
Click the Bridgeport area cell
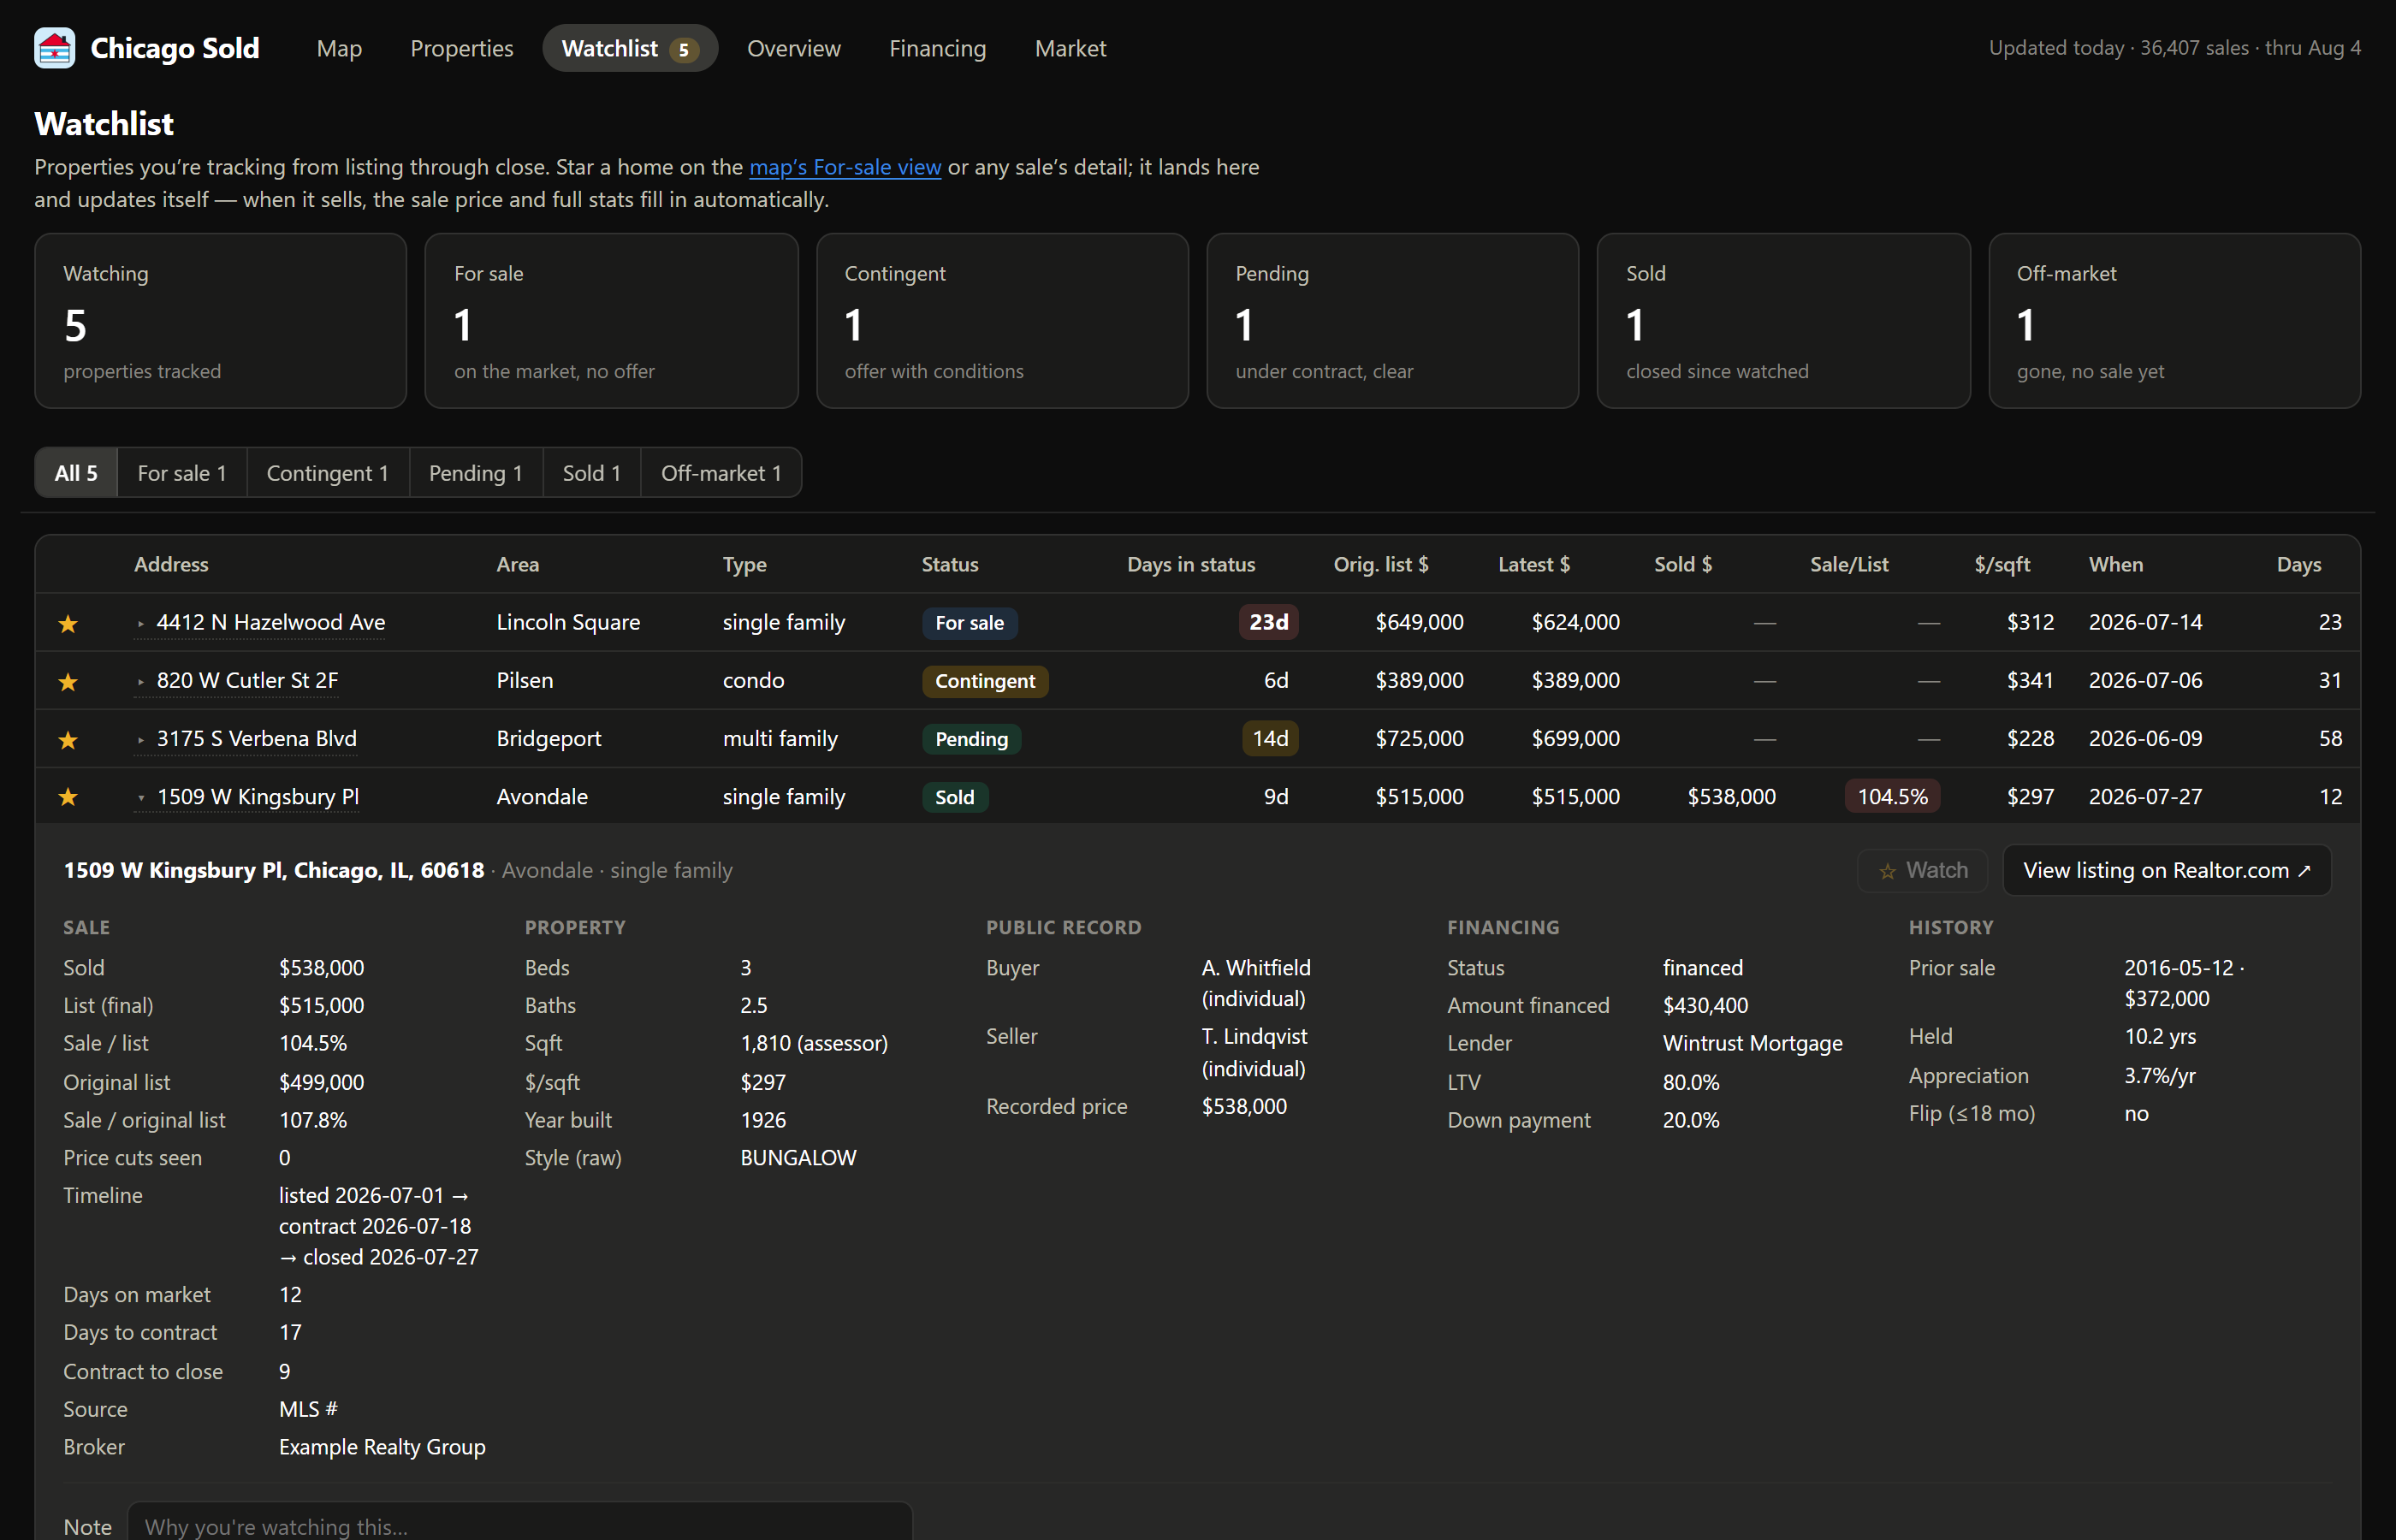pos(549,738)
